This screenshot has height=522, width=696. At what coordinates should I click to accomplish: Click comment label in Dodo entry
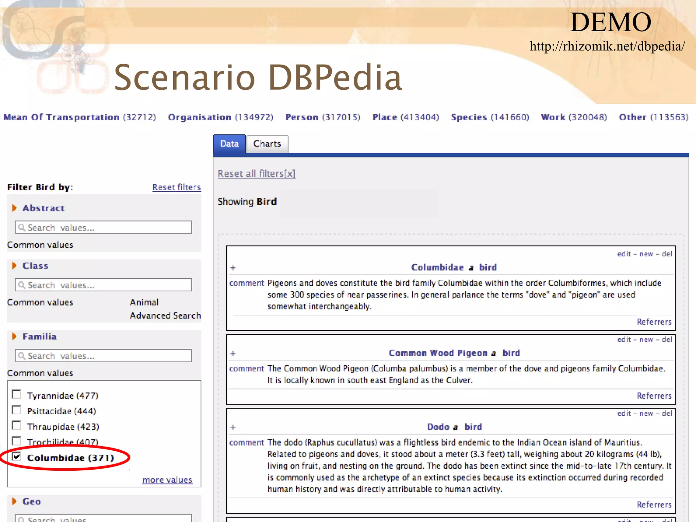click(x=246, y=442)
